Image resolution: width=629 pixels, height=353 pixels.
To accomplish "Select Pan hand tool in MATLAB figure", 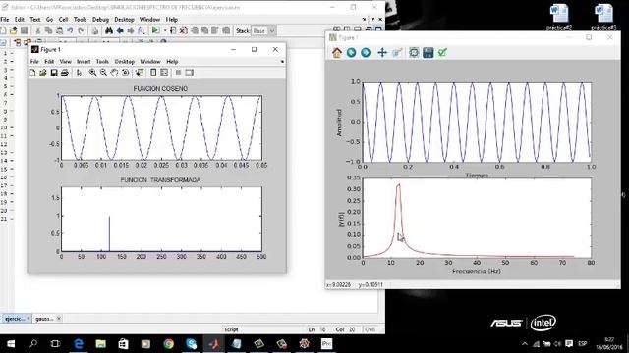I will point(114,73).
